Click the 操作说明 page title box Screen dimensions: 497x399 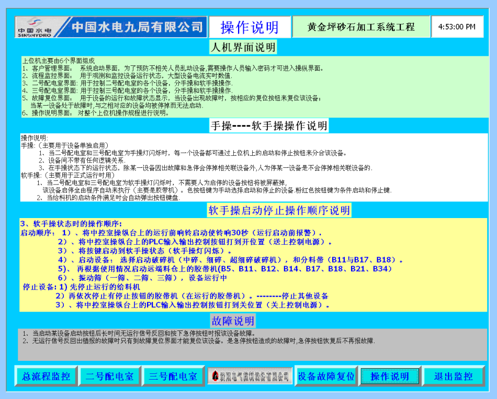[x=250, y=27]
